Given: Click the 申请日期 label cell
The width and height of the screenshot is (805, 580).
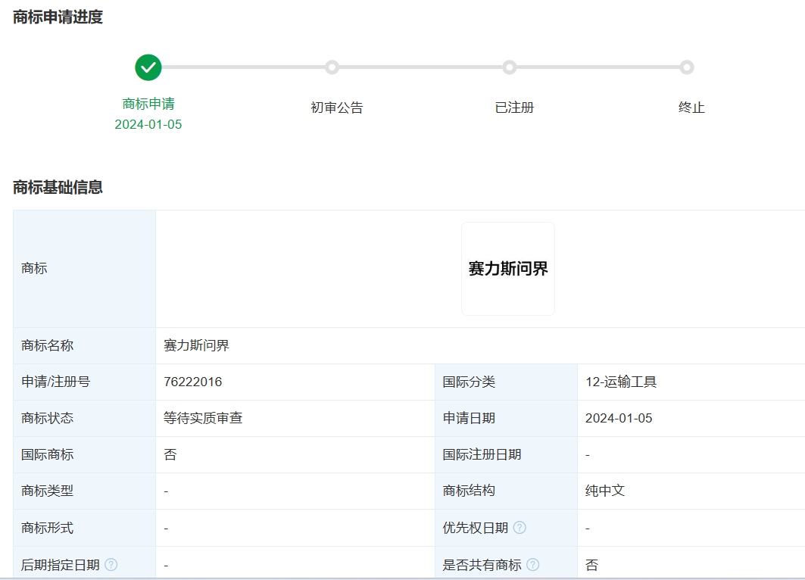Looking at the screenshot, I should point(506,418).
